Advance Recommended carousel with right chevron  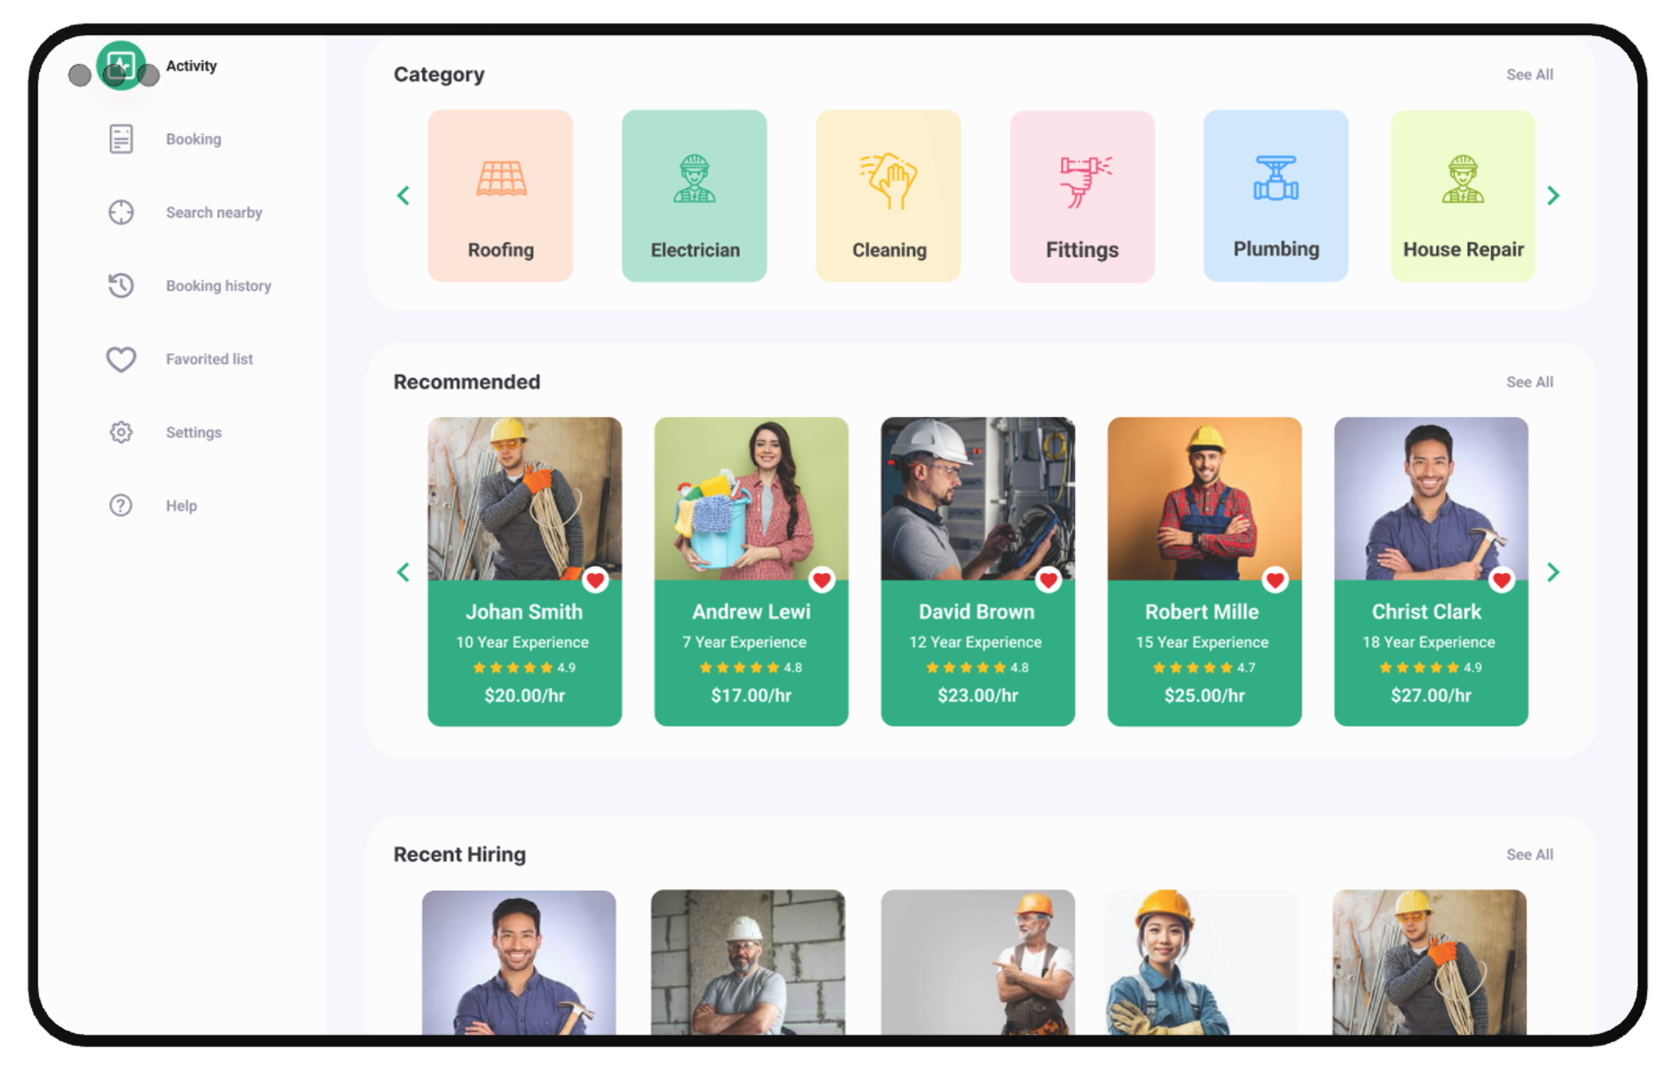(x=1554, y=571)
